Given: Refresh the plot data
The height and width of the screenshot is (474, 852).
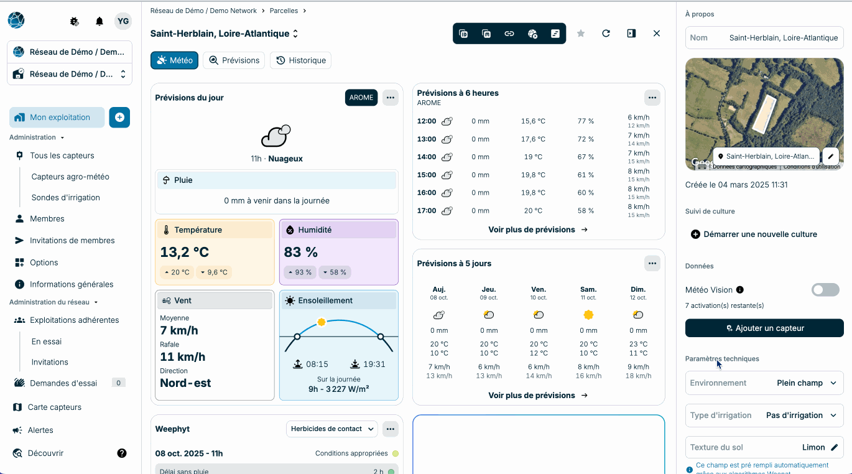Looking at the screenshot, I should pos(606,34).
